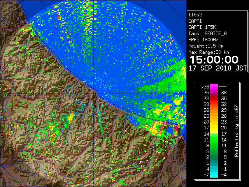Click the yellow 17–20 dBZ legend band
The image size is (249, 187).
point(214,128)
